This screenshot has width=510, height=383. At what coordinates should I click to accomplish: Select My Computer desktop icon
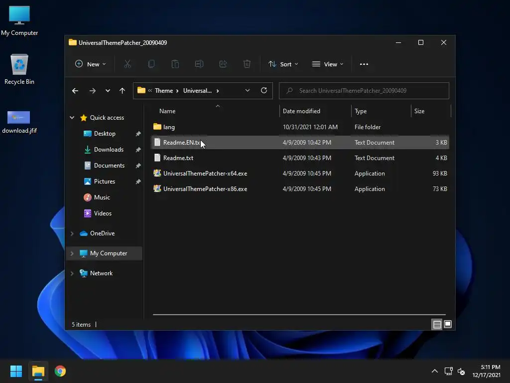tap(19, 21)
